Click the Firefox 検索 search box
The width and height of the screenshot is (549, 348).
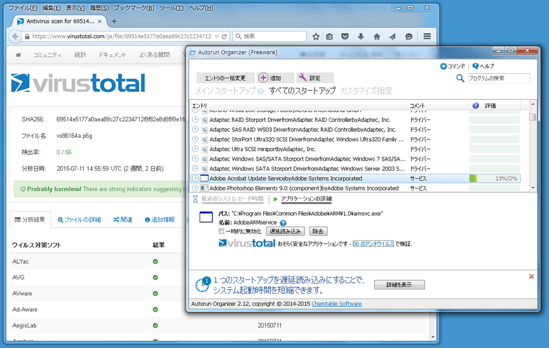point(269,36)
